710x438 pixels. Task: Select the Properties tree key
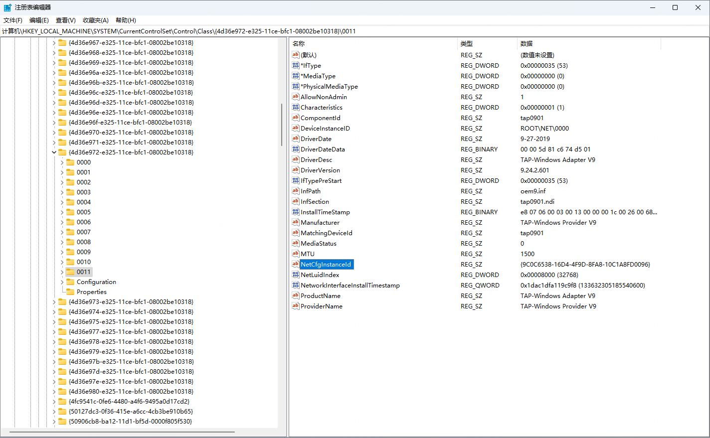pyautogui.click(x=91, y=292)
